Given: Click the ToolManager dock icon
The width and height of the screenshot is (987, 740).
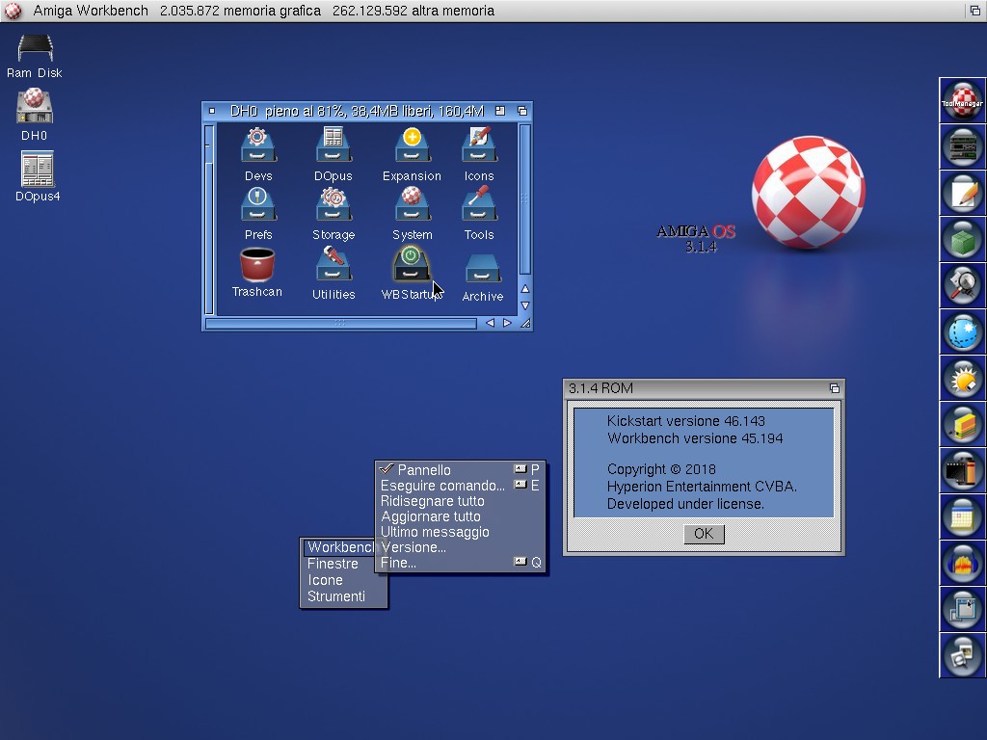Looking at the screenshot, I should coord(963,100).
